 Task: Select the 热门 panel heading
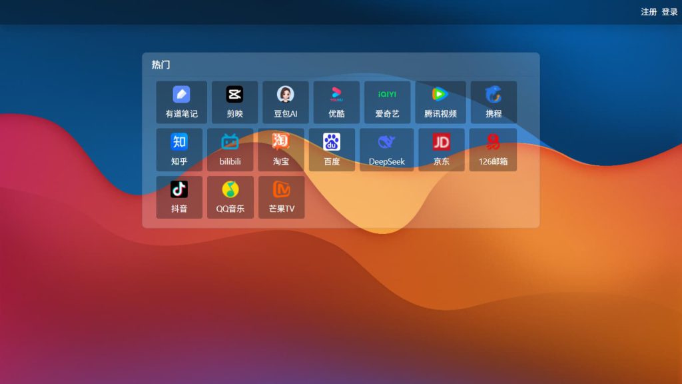(x=161, y=65)
